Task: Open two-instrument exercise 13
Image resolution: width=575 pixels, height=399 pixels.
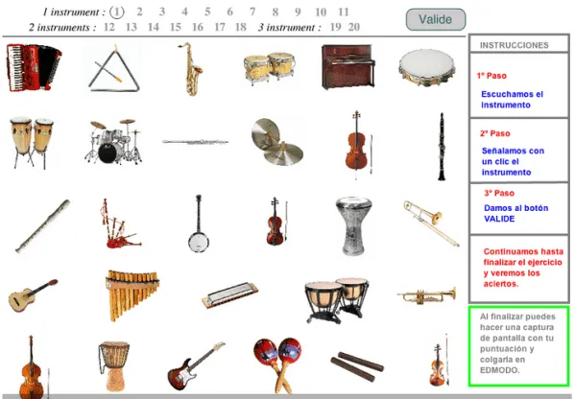Action: [x=132, y=27]
